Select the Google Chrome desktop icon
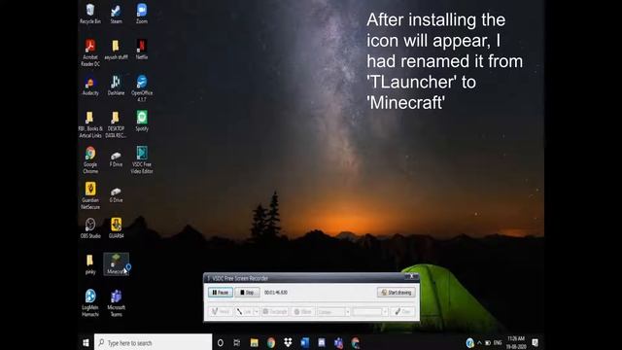This screenshot has width=622, height=350. [x=90, y=159]
